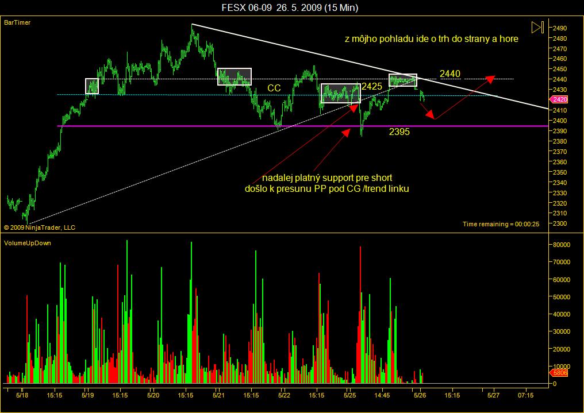Click the 'nadalej platný support pre short' note
Image resolution: width=584 pixels, height=413 pixels.
point(327,178)
